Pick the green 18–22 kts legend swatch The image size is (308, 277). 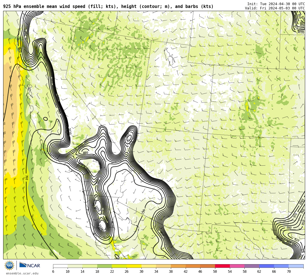pyautogui.click(x=104, y=266)
